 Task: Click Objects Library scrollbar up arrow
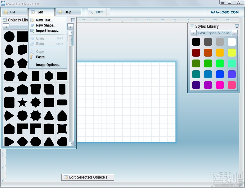click(x=71, y=33)
